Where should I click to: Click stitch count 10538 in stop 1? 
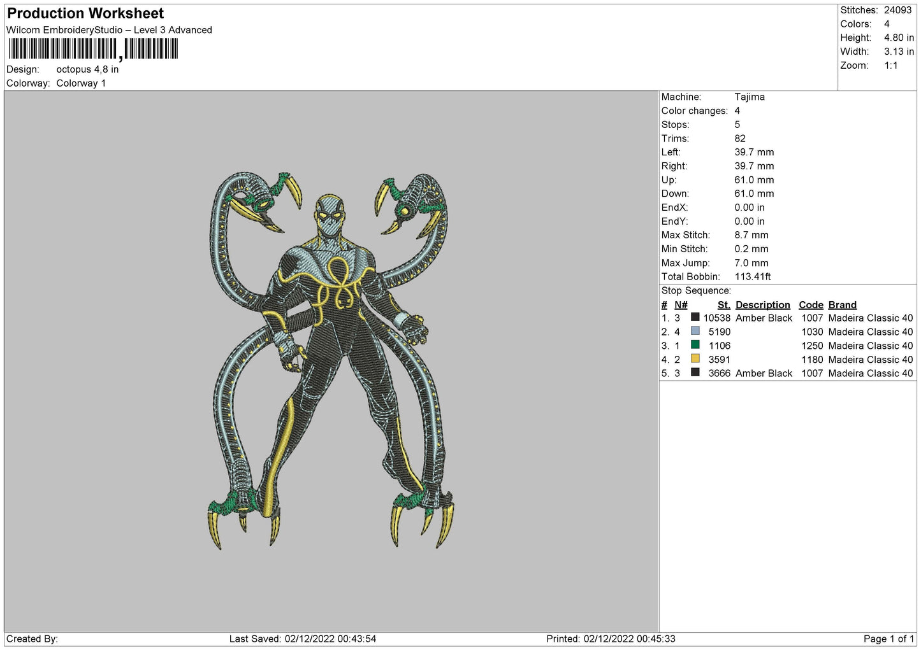717,318
